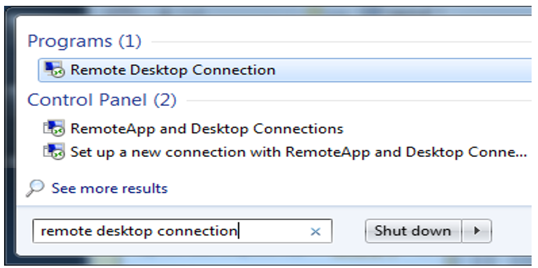Viewport: 538px width, 268px height.
Task: Click the Programs (1) group header
Action: click(70, 42)
